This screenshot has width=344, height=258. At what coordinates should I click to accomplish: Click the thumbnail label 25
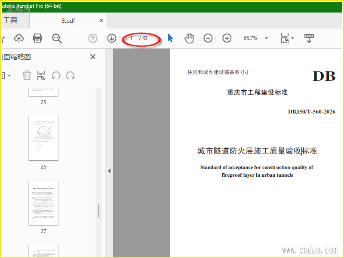click(x=43, y=102)
